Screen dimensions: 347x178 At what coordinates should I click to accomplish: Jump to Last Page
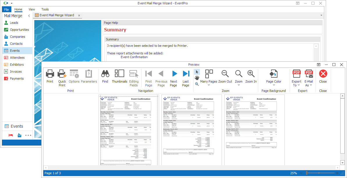coord(186,78)
